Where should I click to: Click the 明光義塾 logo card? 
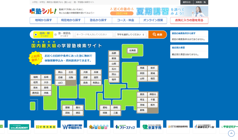pos(46,127)
